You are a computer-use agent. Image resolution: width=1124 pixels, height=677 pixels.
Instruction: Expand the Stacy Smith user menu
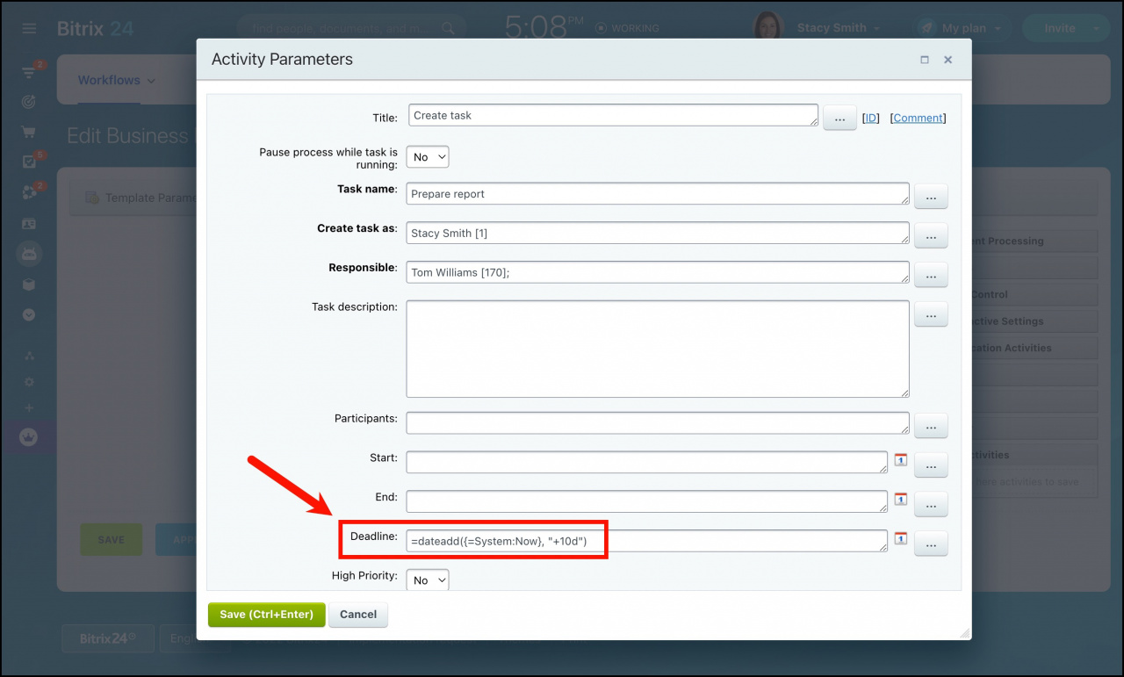(x=838, y=28)
